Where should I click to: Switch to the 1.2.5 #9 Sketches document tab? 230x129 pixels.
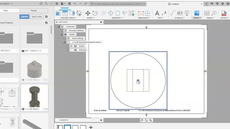pyautogui.click(x=118, y=4)
